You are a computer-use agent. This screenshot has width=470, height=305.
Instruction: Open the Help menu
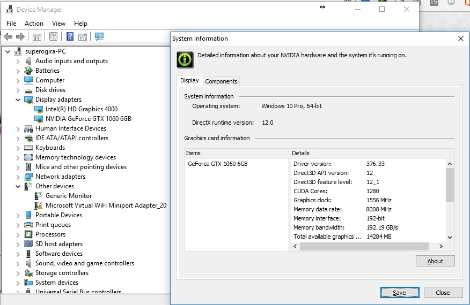click(80, 24)
